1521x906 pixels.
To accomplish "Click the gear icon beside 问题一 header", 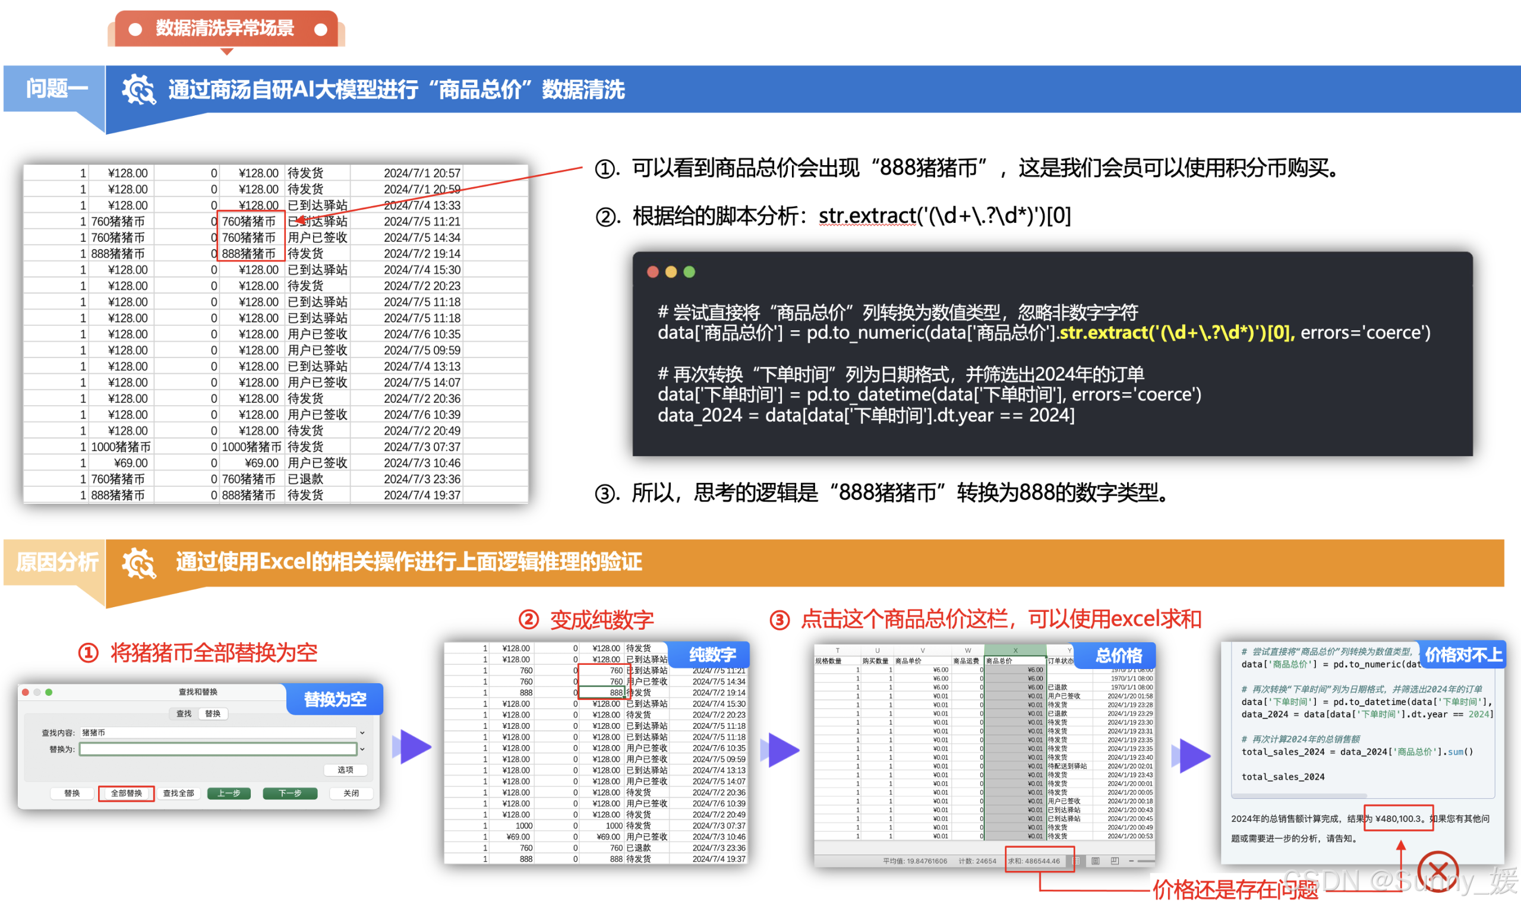I will 139,90.
